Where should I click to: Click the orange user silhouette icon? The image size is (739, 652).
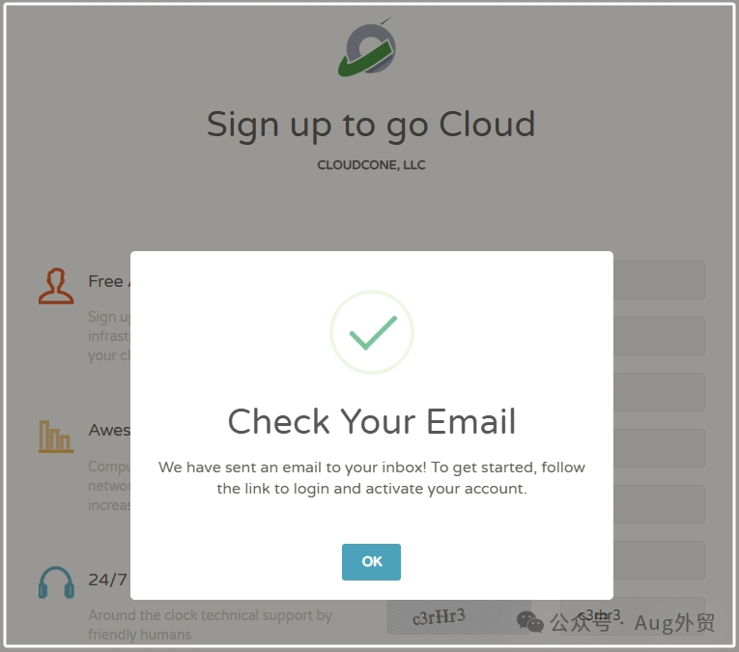tap(56, 286)
